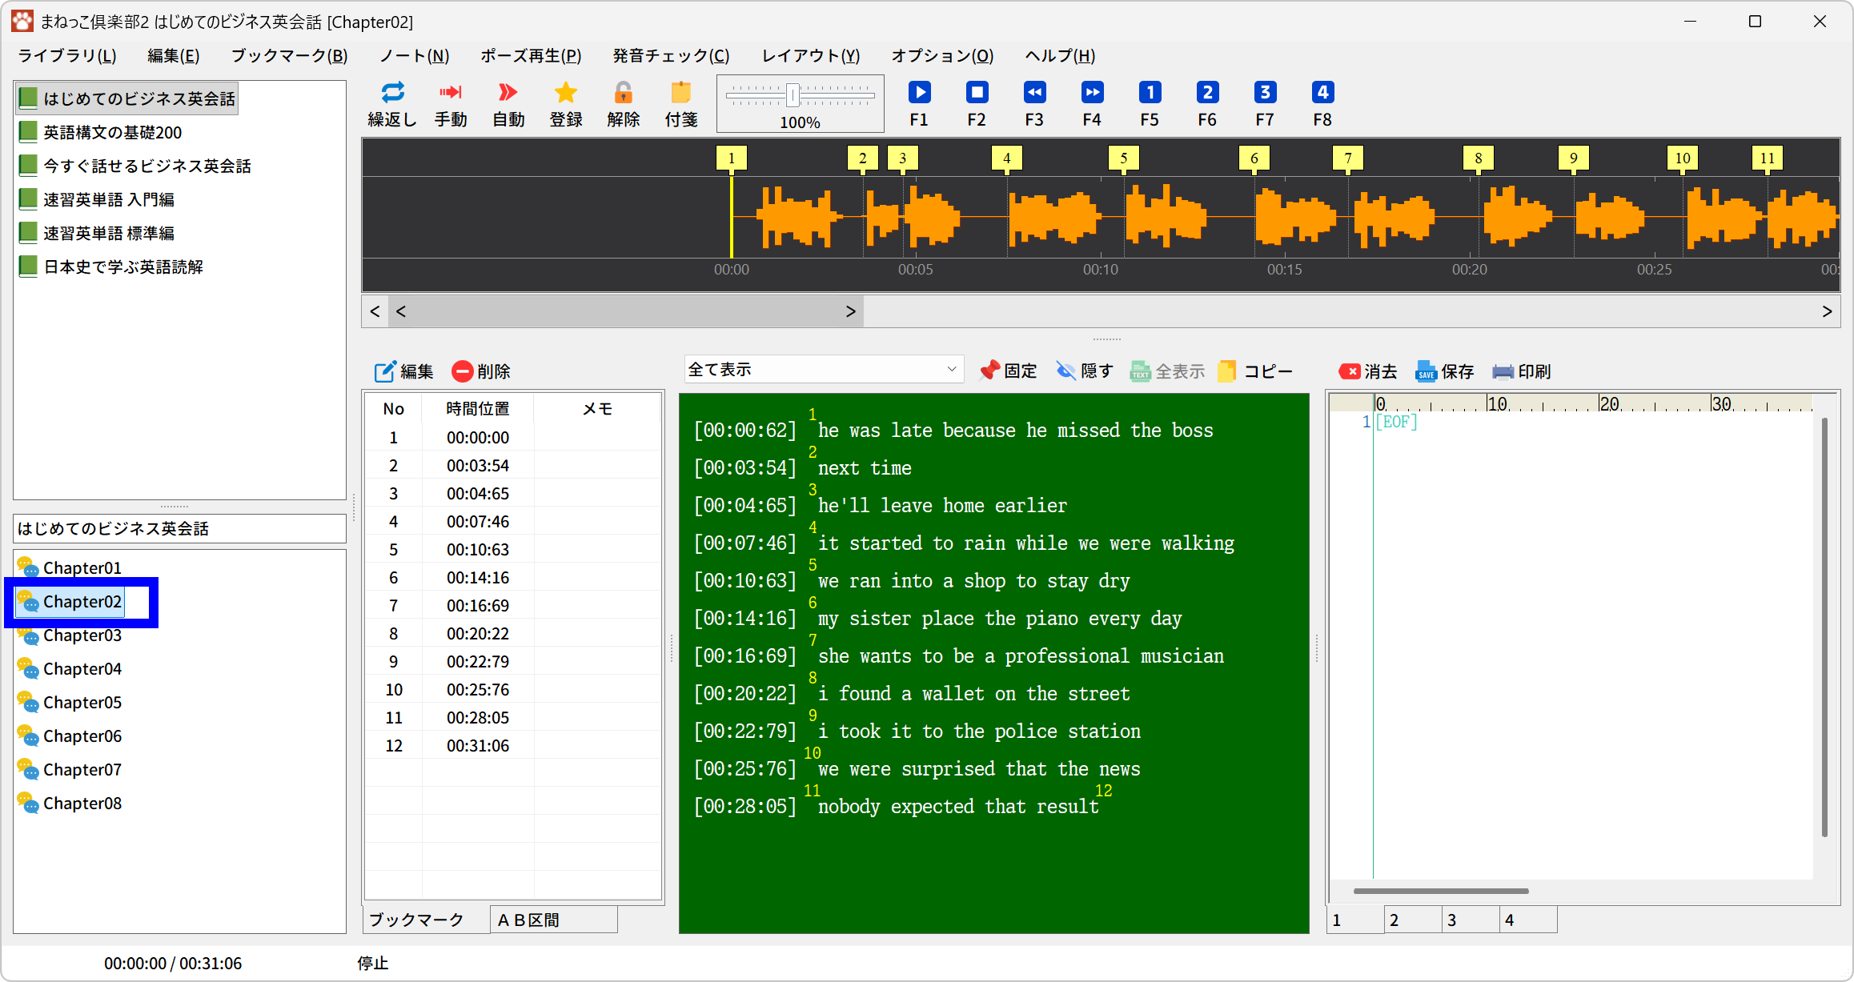This screenshot has height=982, width=1854.
Task: Click the note editor text area
Action: pyautogui.click(x=1593, y=644)
